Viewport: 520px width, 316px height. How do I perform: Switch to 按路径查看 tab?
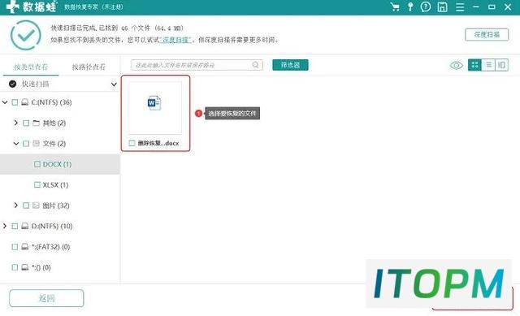(x=89, y=67)
